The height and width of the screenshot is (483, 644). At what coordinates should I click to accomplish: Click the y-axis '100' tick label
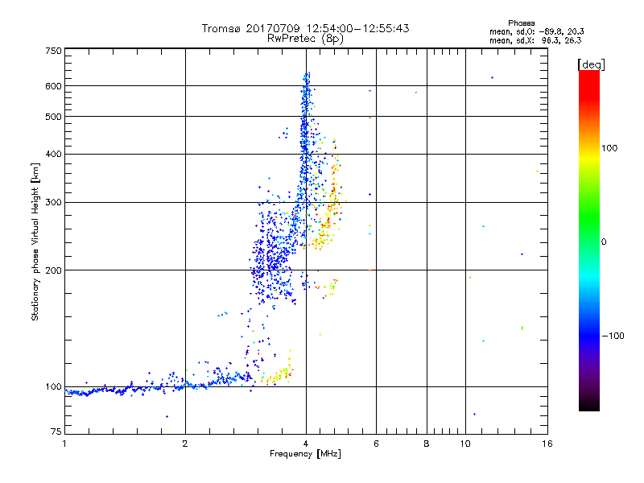pos(54,386)
